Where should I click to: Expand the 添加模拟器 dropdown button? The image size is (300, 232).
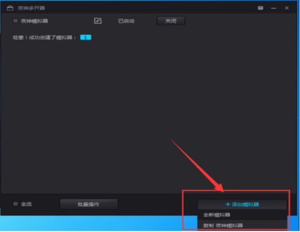[x=242, y=204]
